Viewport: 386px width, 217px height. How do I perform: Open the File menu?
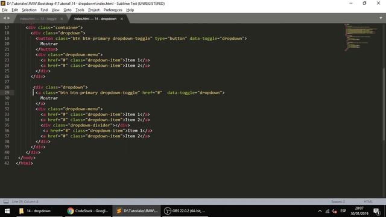click(x=5, y=10)
